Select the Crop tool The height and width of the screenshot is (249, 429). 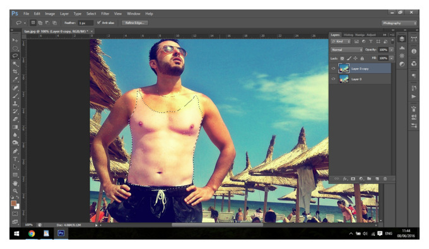coord(15,72)
